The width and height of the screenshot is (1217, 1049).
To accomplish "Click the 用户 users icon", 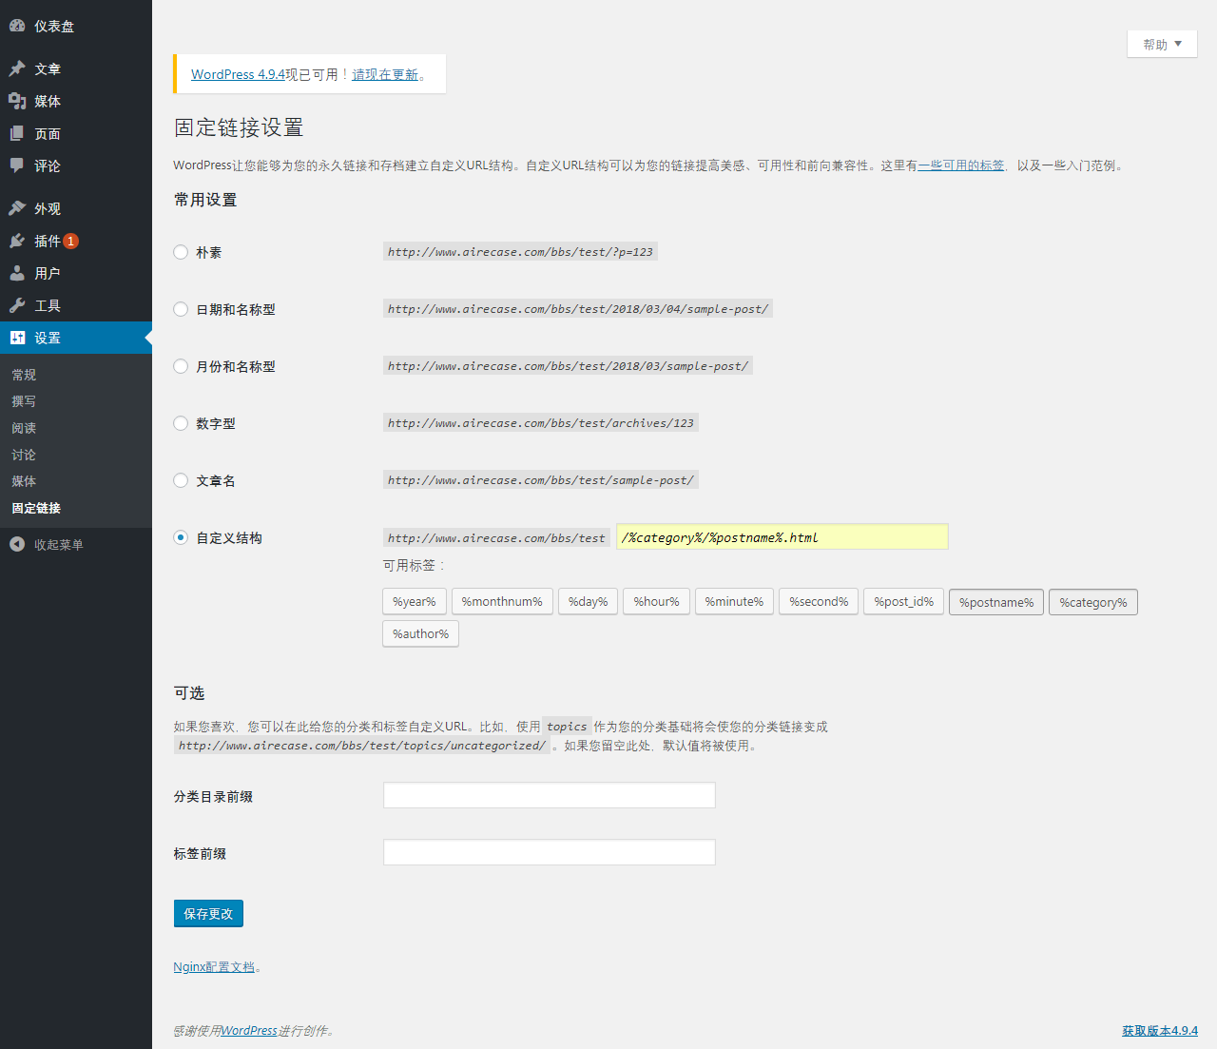I will pyautogui.click(x=17, y=273).
